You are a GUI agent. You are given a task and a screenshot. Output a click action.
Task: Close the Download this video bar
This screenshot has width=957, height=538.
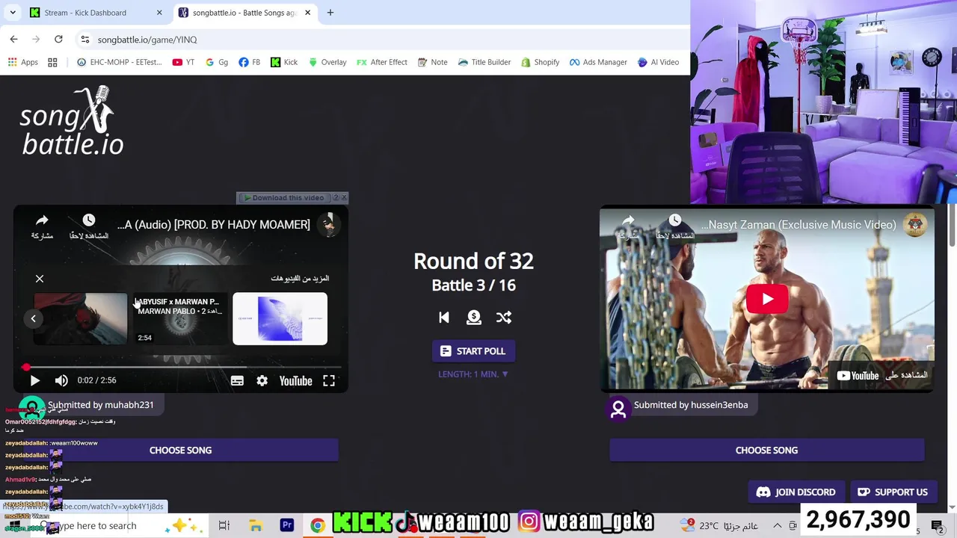coord(344,198)
